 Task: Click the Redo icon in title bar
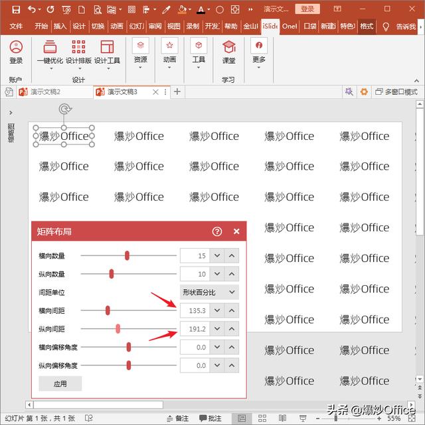(x=50, y=10)
